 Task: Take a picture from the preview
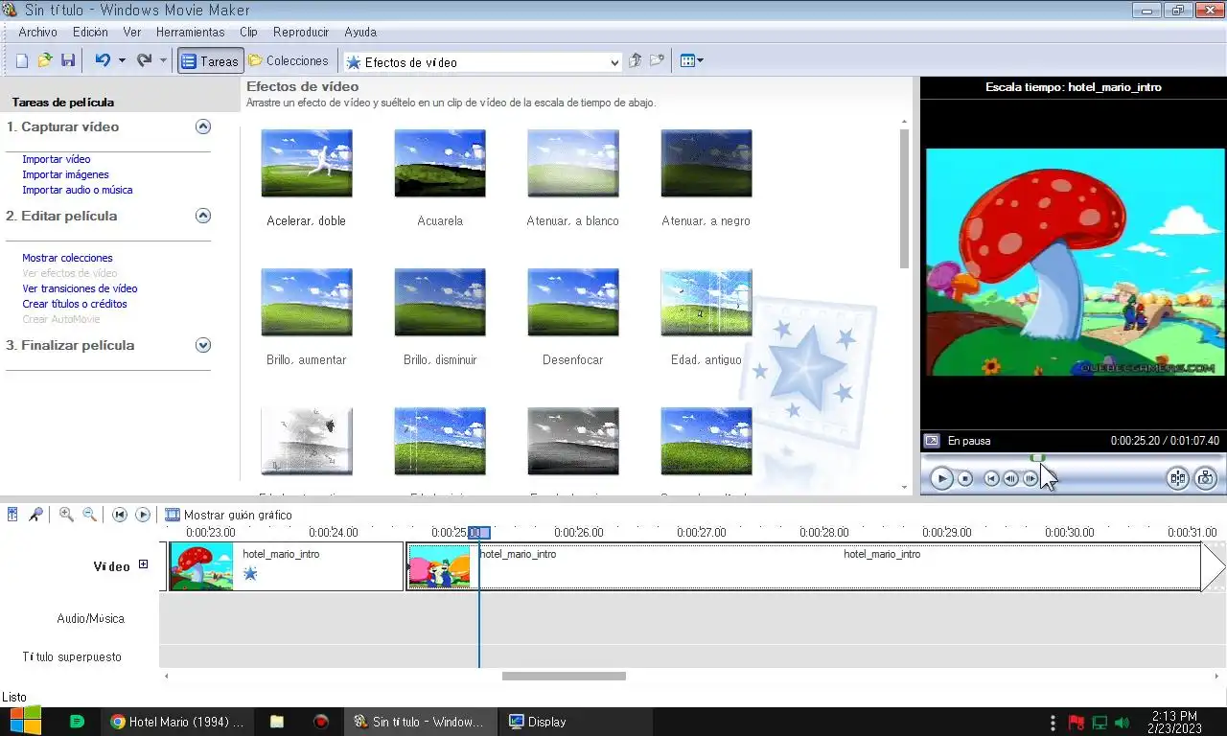[1206, 478]
